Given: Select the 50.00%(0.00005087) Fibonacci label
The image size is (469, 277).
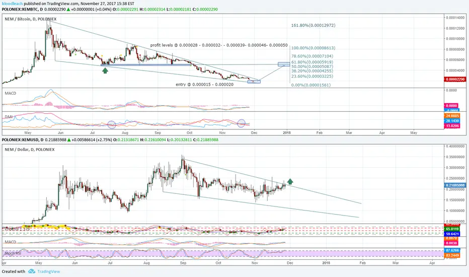Looking at the screenshot, I should point(312,66).
